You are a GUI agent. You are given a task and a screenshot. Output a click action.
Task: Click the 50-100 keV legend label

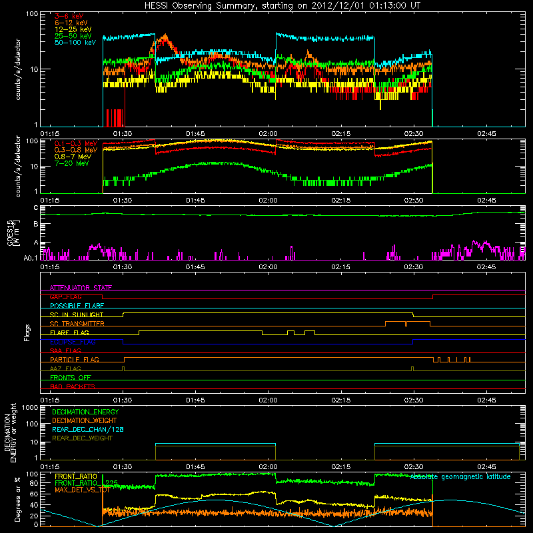[x=75, y=43]
